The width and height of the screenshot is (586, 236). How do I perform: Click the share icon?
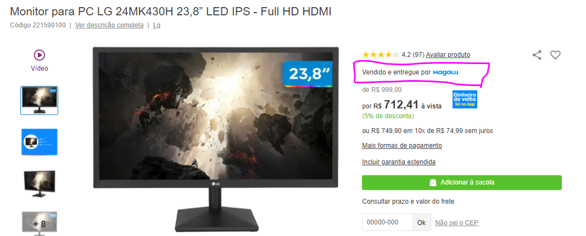tap(537, 55)
